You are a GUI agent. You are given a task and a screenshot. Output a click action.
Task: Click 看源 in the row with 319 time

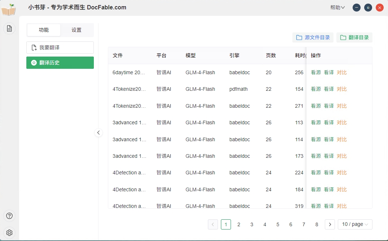click(x=316, y=206)
